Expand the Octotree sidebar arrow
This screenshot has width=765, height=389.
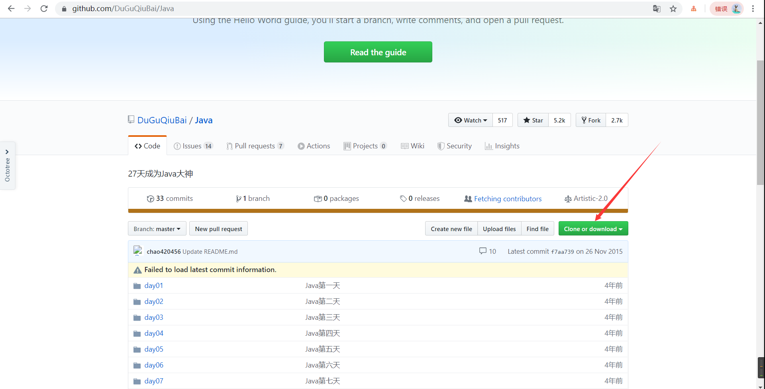[7, 152]
